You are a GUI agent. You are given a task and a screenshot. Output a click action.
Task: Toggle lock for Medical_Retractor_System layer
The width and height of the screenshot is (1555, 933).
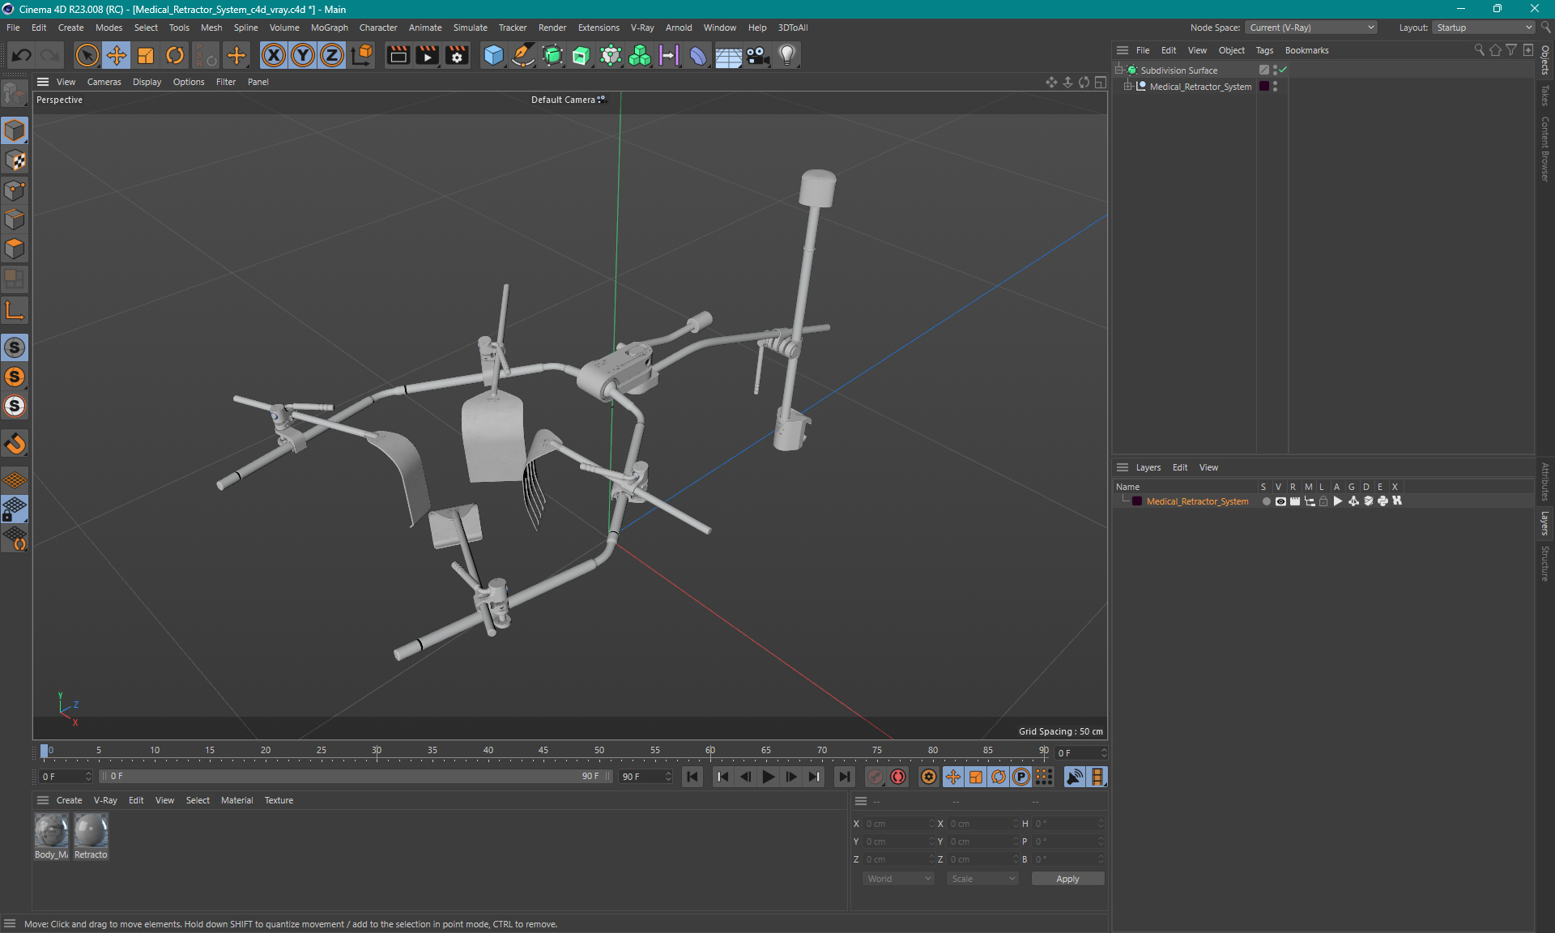tap(1323, 501)
